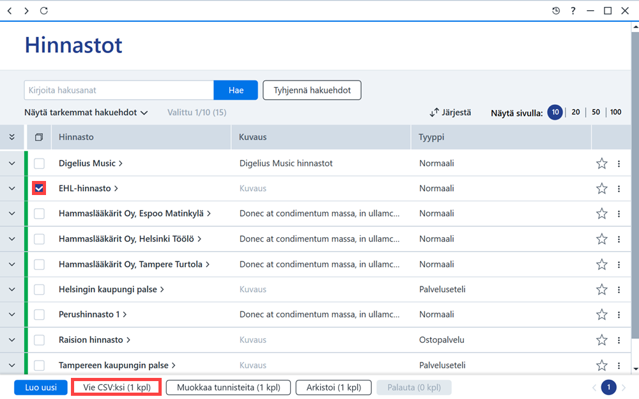The height and width of the screenshot is (399, 639).
Task: Open more options for Helsingin kaupungi palse
Action: 619,290
